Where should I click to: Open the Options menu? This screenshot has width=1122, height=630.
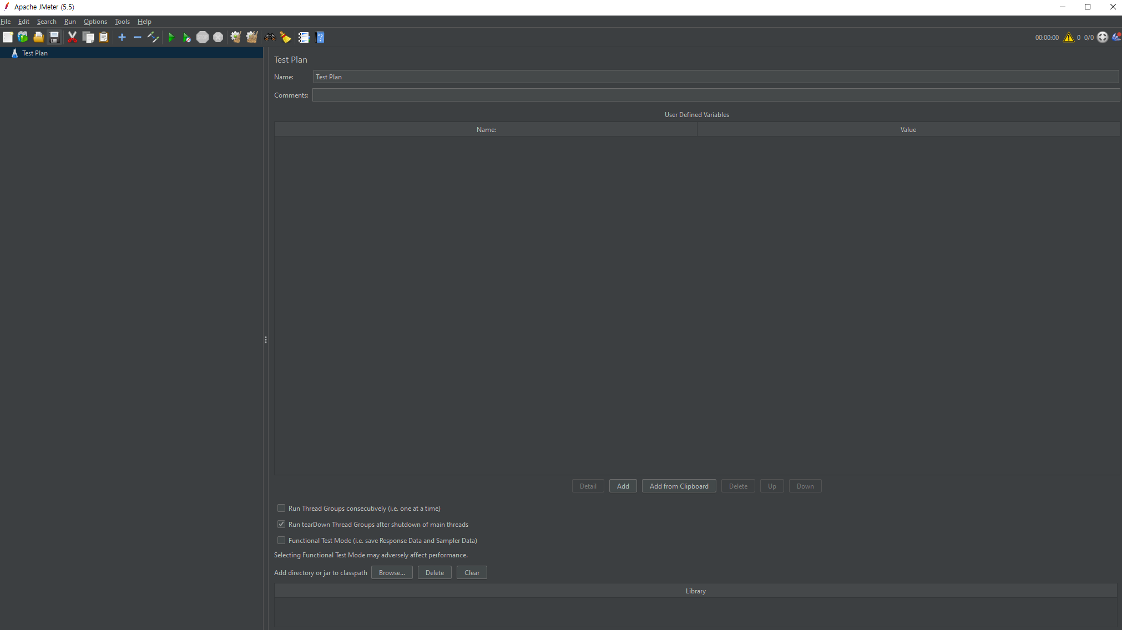[x=95, y=22]
